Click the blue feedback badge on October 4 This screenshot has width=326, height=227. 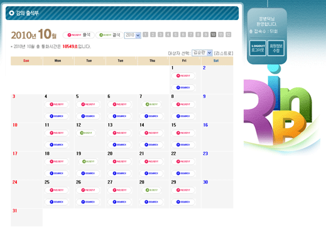(x=57, y=116)
